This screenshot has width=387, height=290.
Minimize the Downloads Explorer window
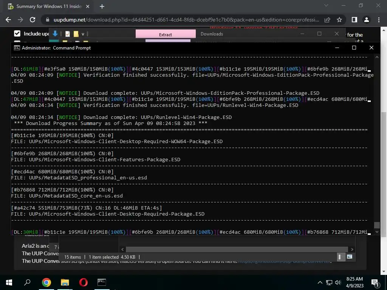302,34
